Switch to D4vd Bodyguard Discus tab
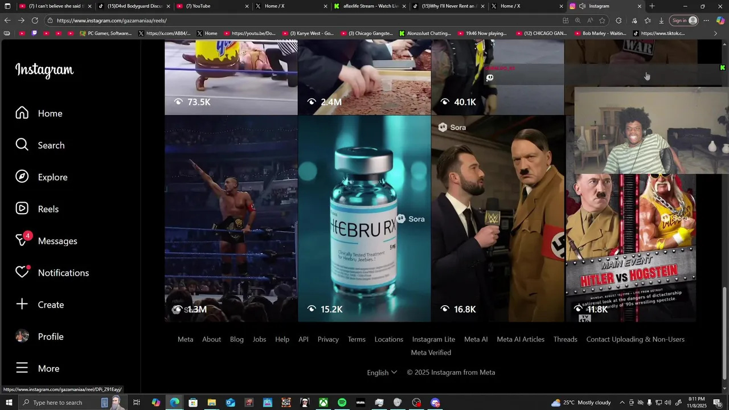729x410 pixels. [x=134, y=6]
